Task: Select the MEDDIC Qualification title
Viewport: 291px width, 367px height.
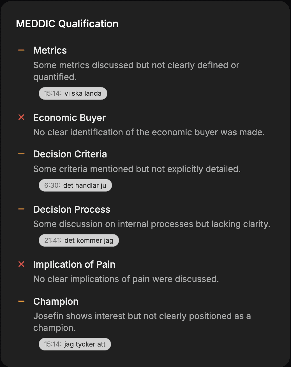Action: (x=67, y=24)
